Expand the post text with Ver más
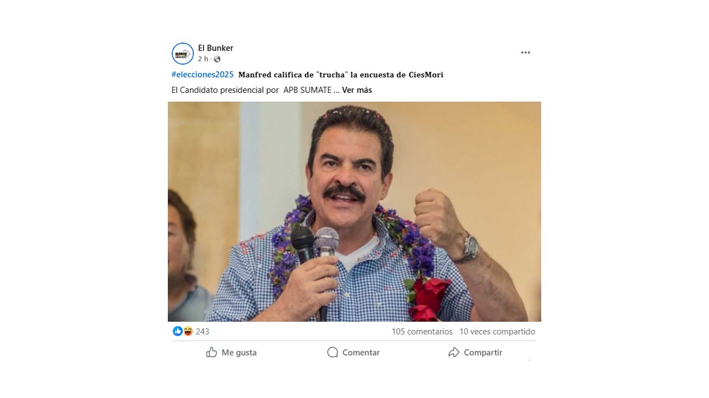This screenshot has height=398, width=709. click(x=357, y=90)
